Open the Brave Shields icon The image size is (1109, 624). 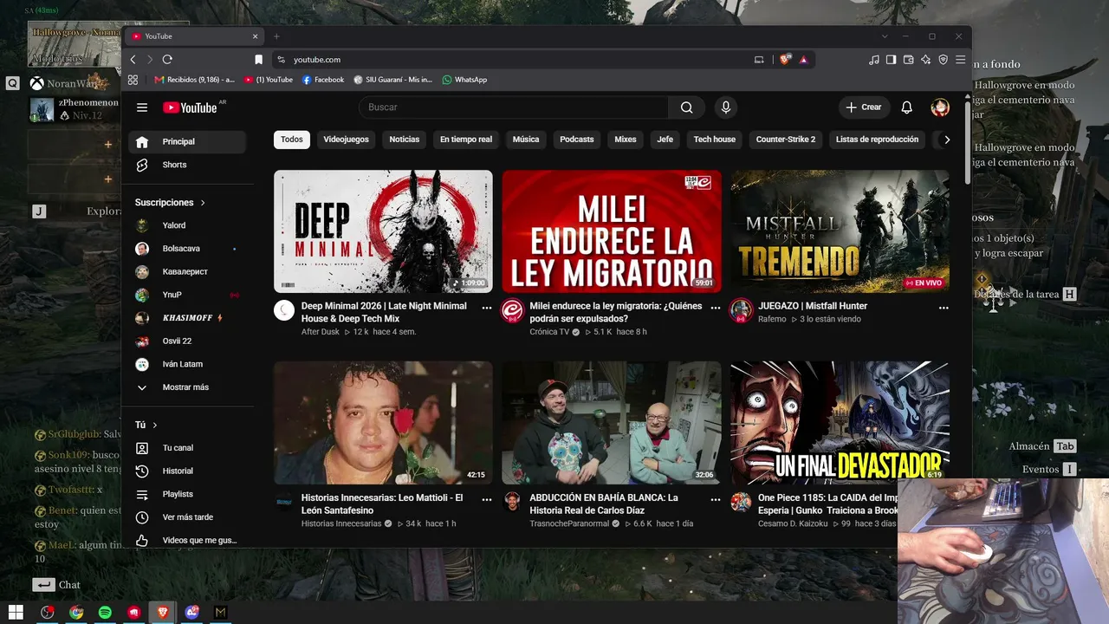(785, 60)
